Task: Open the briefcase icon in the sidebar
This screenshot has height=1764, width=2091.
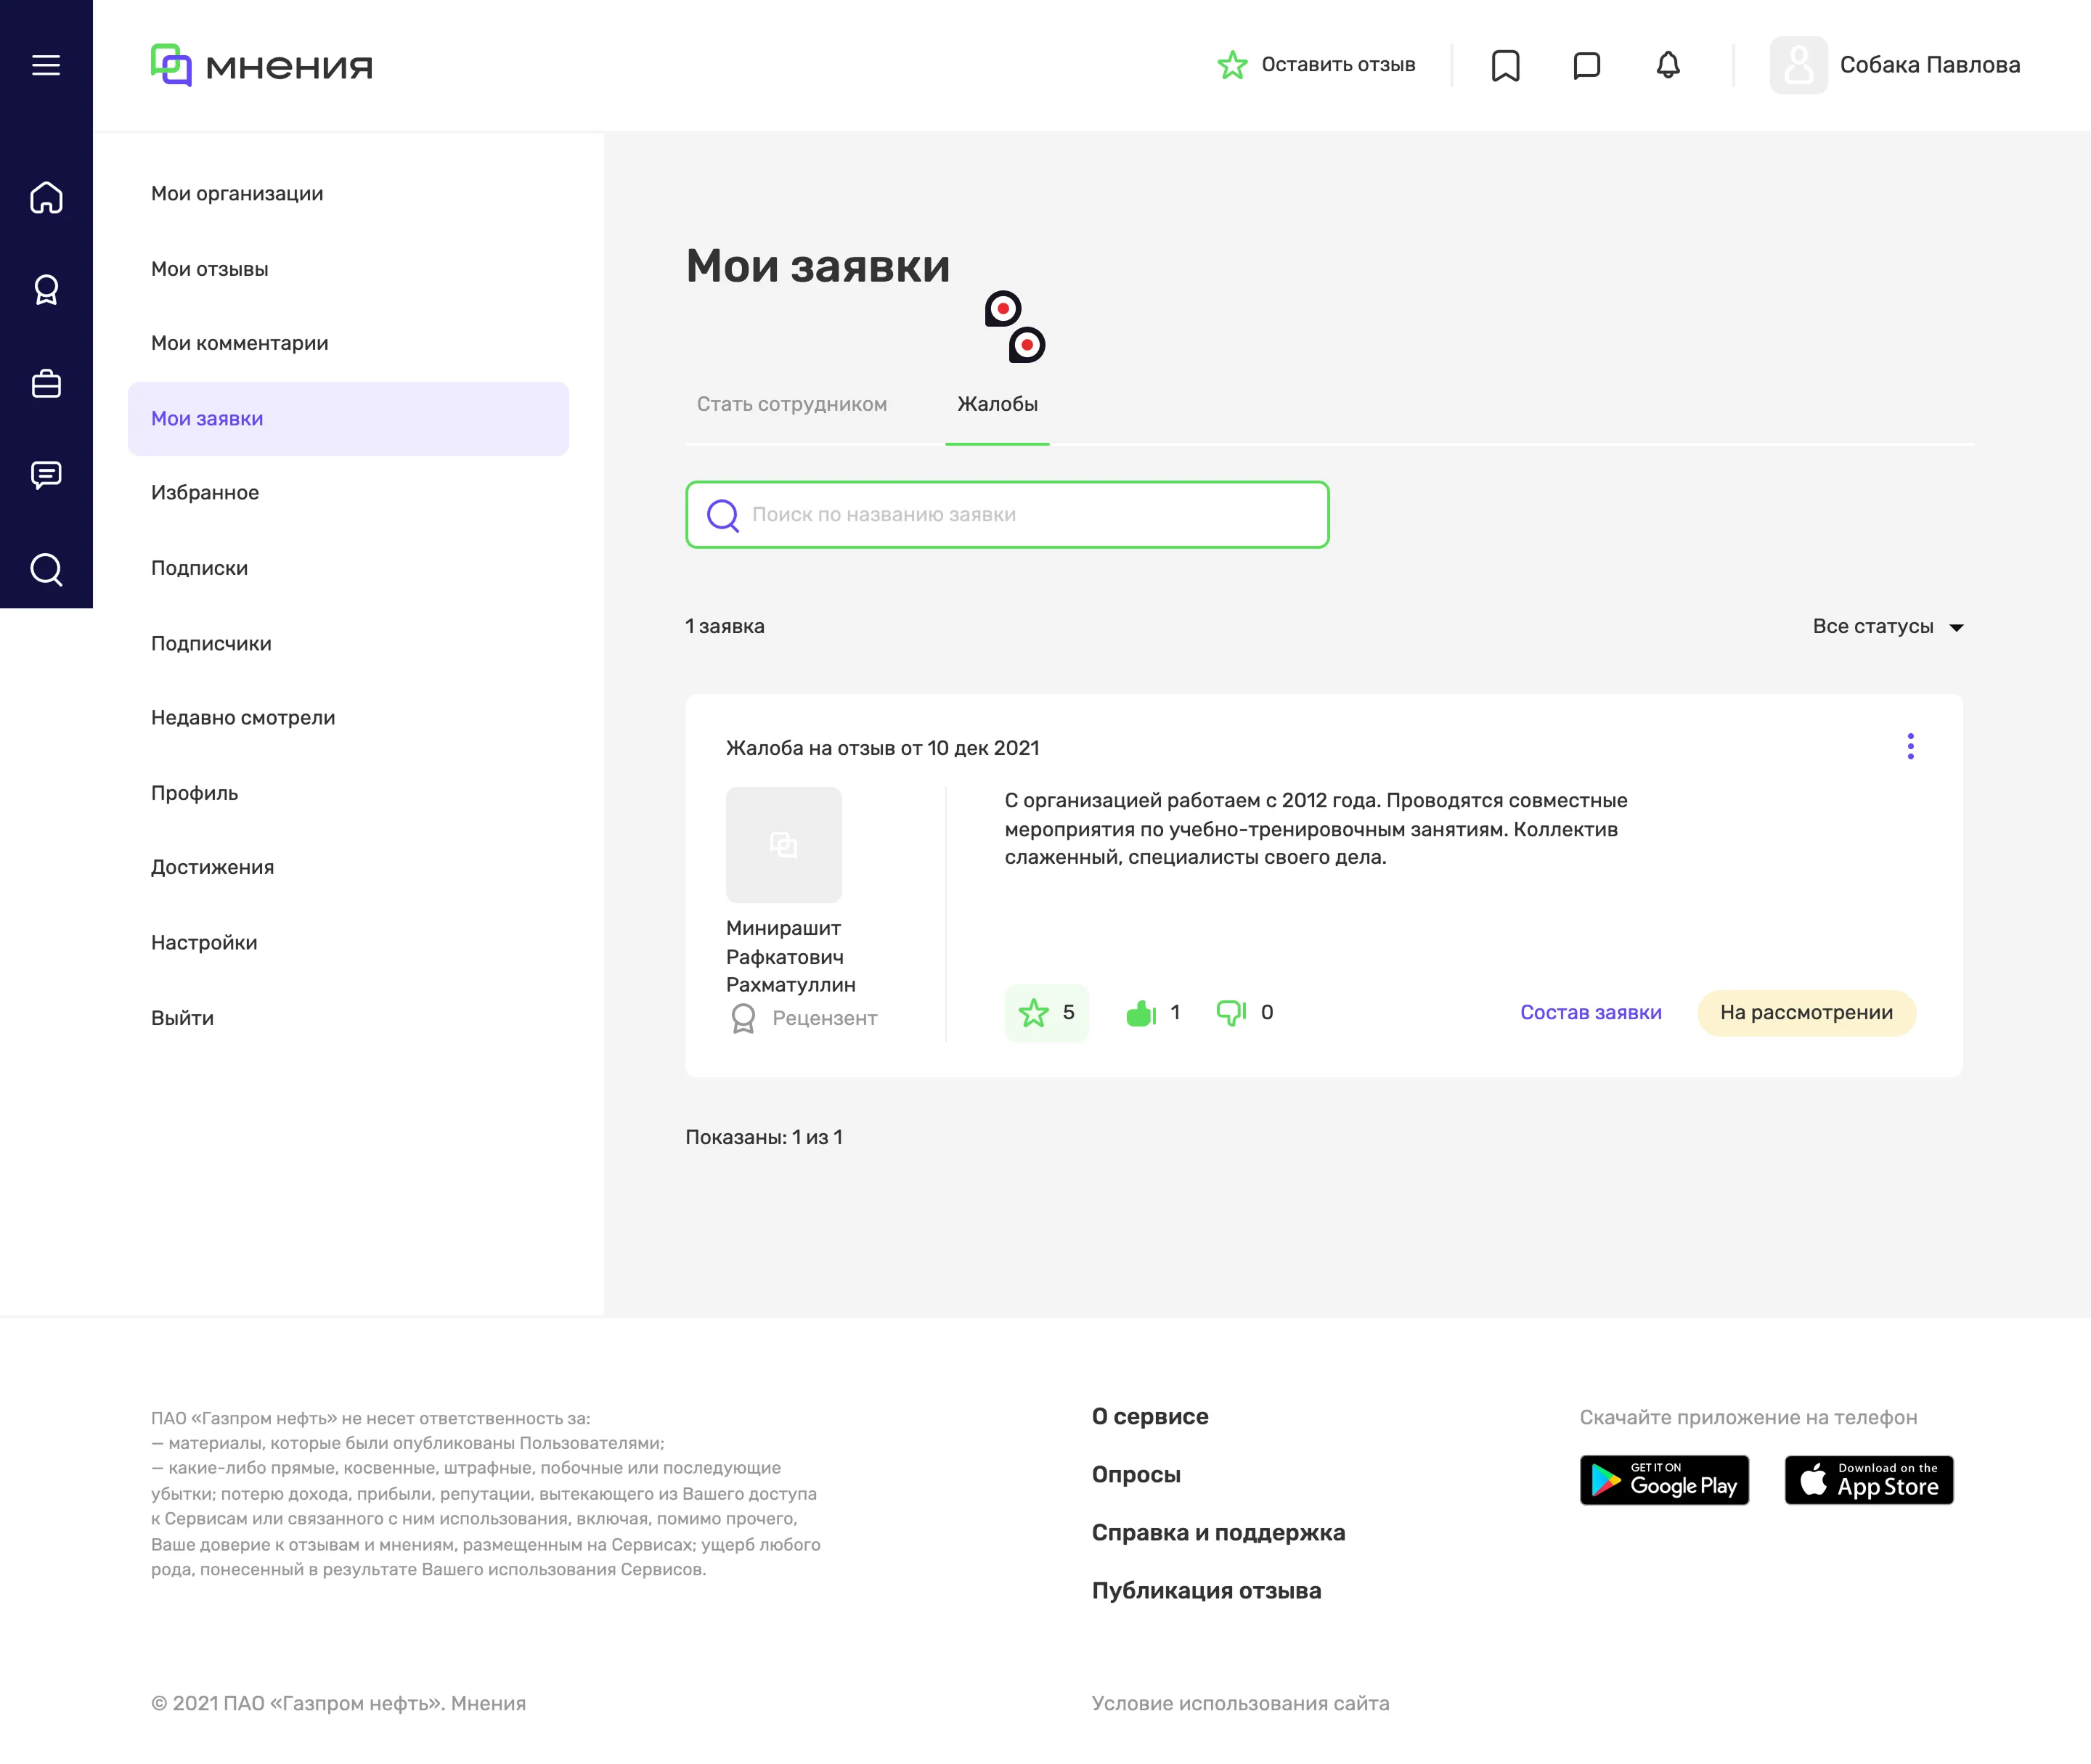Action: 45,382
